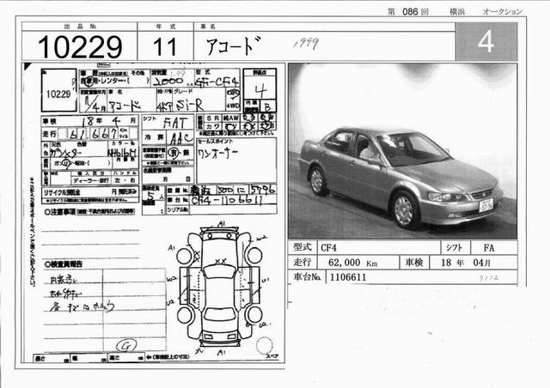The height and width of the screenshot is (388, 550).
Task: Click the 横浜 venue name at top
Action: [x=457, y=11]
